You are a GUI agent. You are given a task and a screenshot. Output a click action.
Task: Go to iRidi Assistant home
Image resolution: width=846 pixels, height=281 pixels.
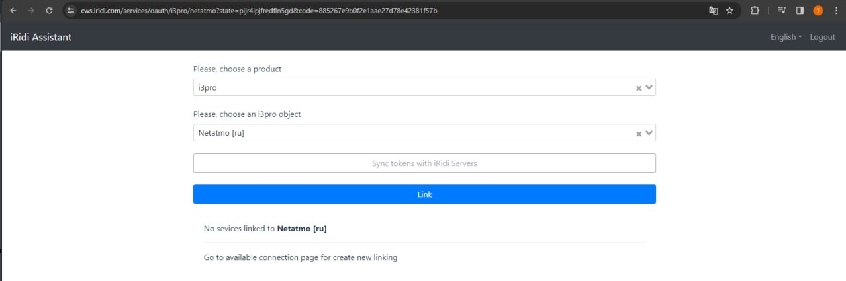[x=41, y=37]
